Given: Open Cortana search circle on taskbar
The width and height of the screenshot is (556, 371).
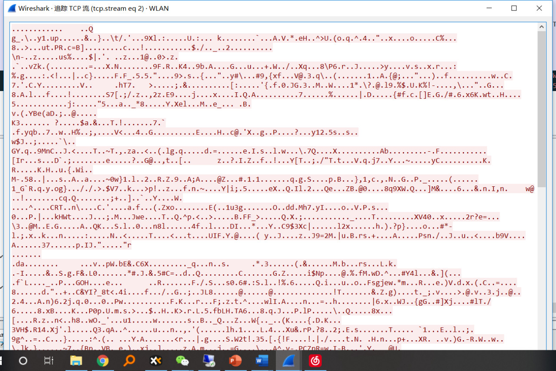Looking at the screenshot, I should [x=23, y=361].
